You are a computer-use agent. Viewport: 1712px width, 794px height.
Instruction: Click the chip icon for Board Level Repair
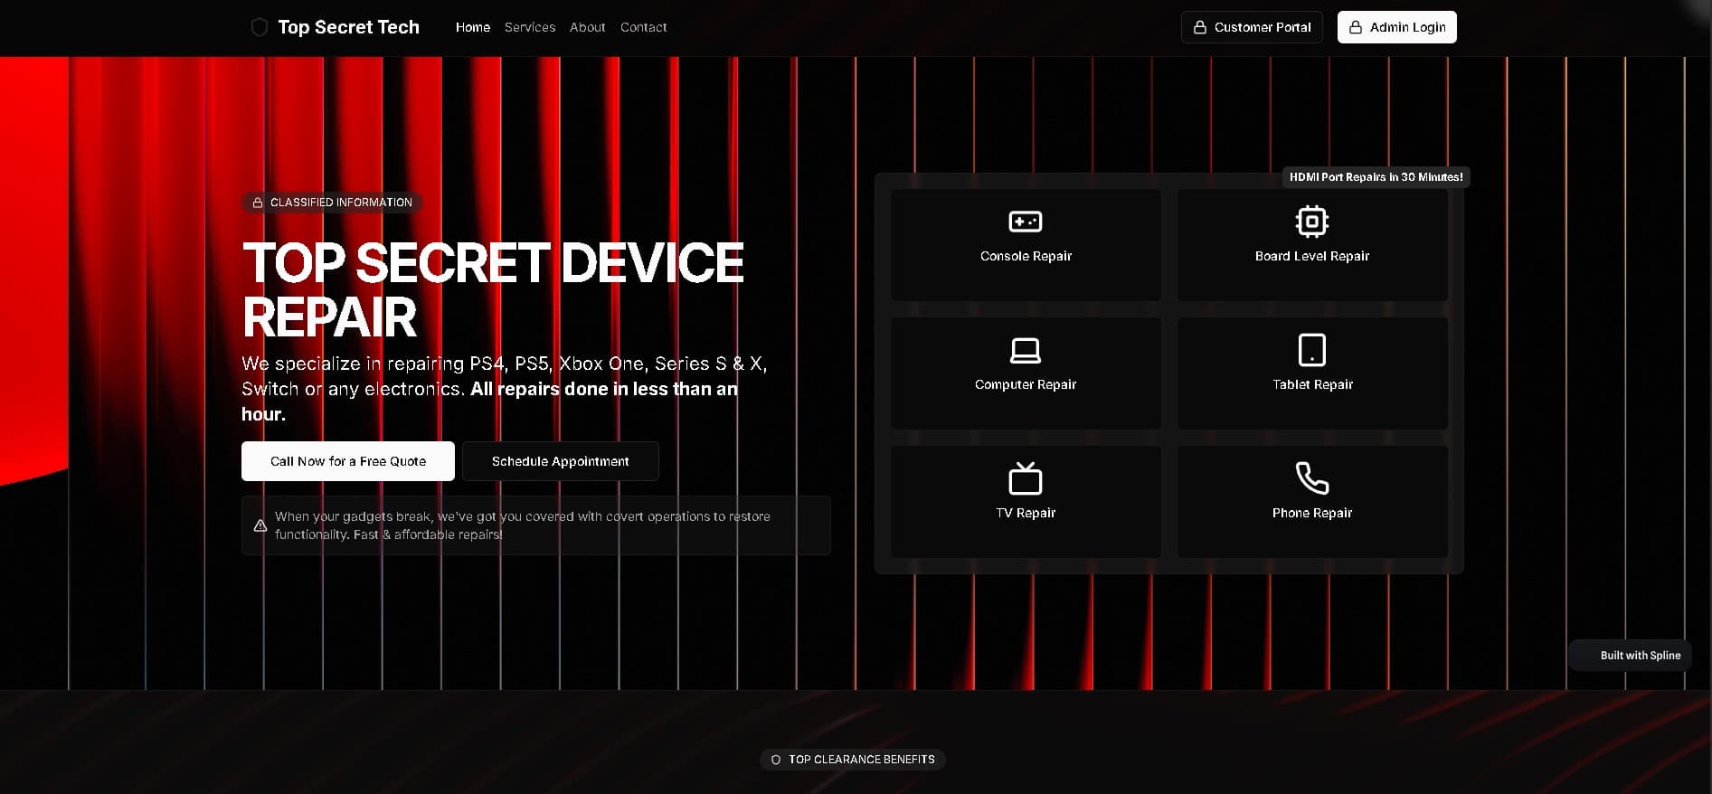(x=1311, y=222)
